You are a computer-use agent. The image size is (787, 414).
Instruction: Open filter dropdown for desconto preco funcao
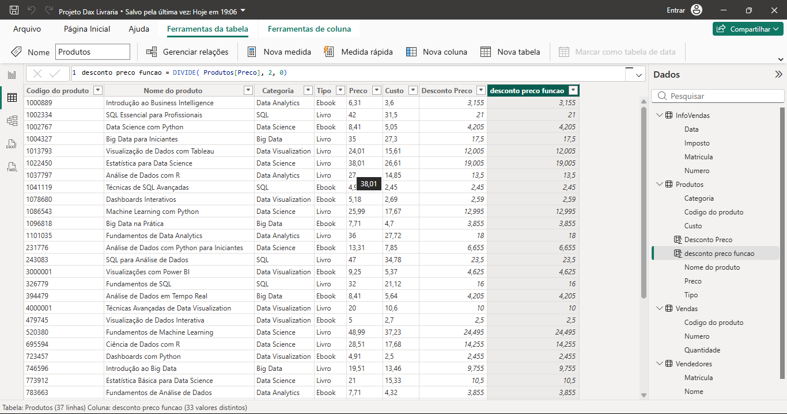(573, 90)
